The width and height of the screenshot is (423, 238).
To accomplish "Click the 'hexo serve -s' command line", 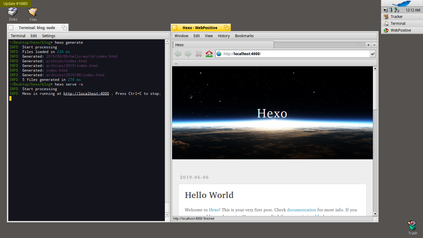I will (x=46, y=84).
